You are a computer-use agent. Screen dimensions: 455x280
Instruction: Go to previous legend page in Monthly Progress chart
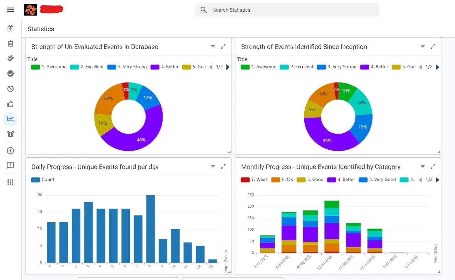click(x=421, y=180)
